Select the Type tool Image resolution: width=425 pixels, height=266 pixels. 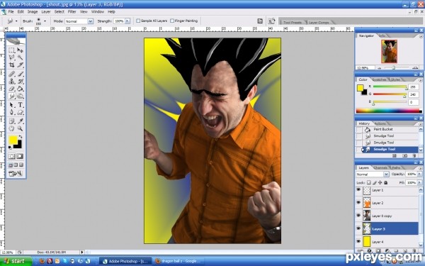coord(20,105)
